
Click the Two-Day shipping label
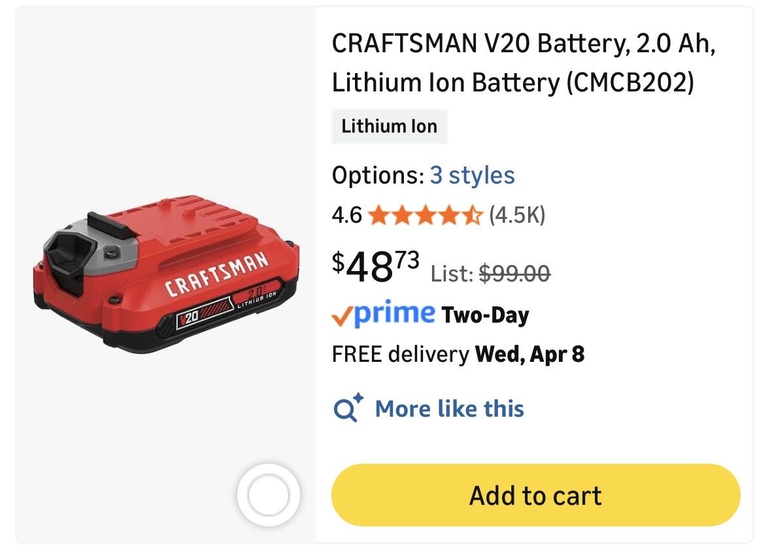point(485,315)
